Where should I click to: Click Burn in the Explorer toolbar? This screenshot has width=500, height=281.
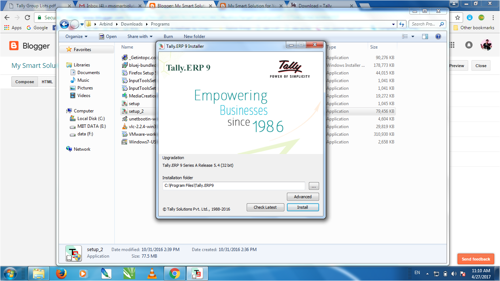(168, 36)
